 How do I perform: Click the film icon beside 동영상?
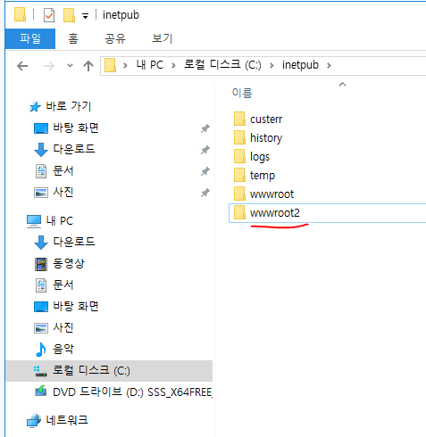pos(41,264)
